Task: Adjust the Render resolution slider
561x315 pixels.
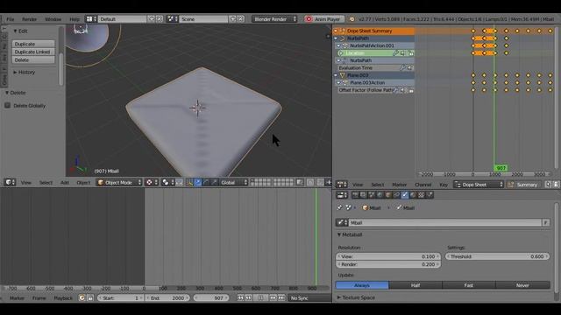Action: tap(388, 264)
